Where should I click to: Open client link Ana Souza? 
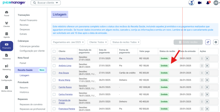coord(64,73)
